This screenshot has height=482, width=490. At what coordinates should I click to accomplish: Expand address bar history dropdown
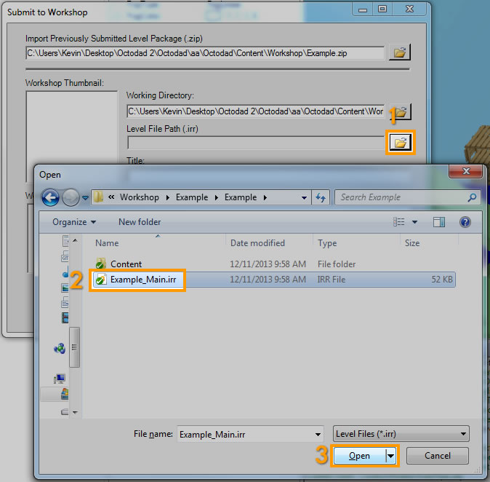(304, 198)
